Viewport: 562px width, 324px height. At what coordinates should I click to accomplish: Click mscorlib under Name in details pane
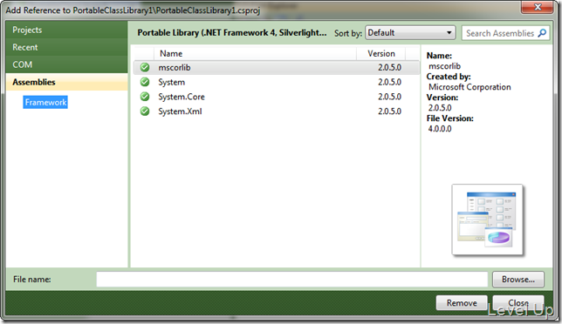pos(444,66)
